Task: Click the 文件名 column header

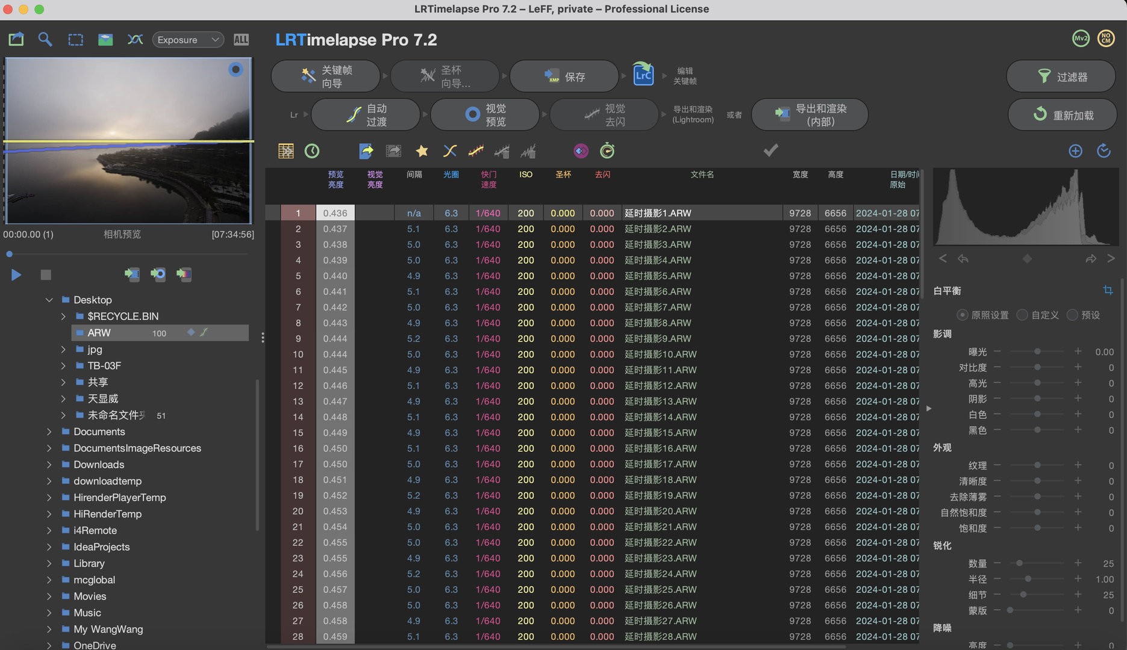Action: 702,175
